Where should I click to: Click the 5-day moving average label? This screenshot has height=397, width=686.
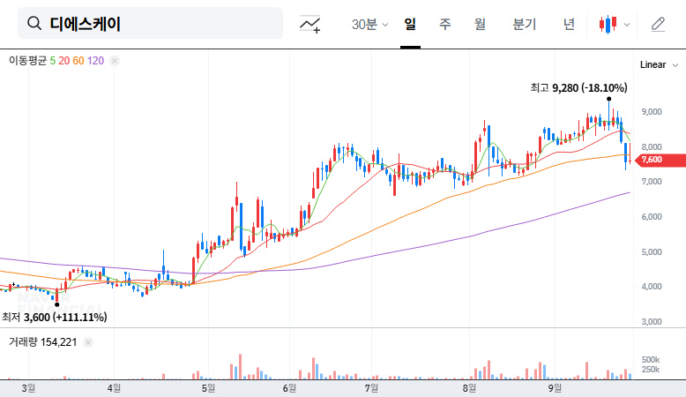[x=53, y=61]
